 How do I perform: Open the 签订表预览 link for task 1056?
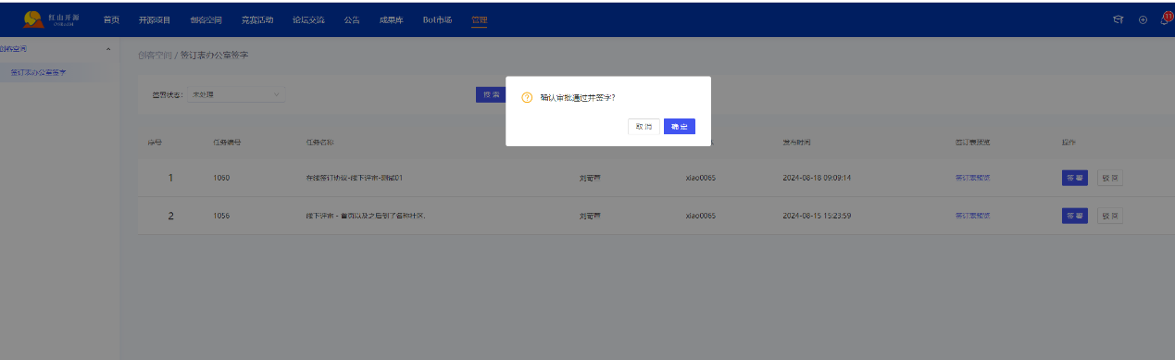point(972,216)
